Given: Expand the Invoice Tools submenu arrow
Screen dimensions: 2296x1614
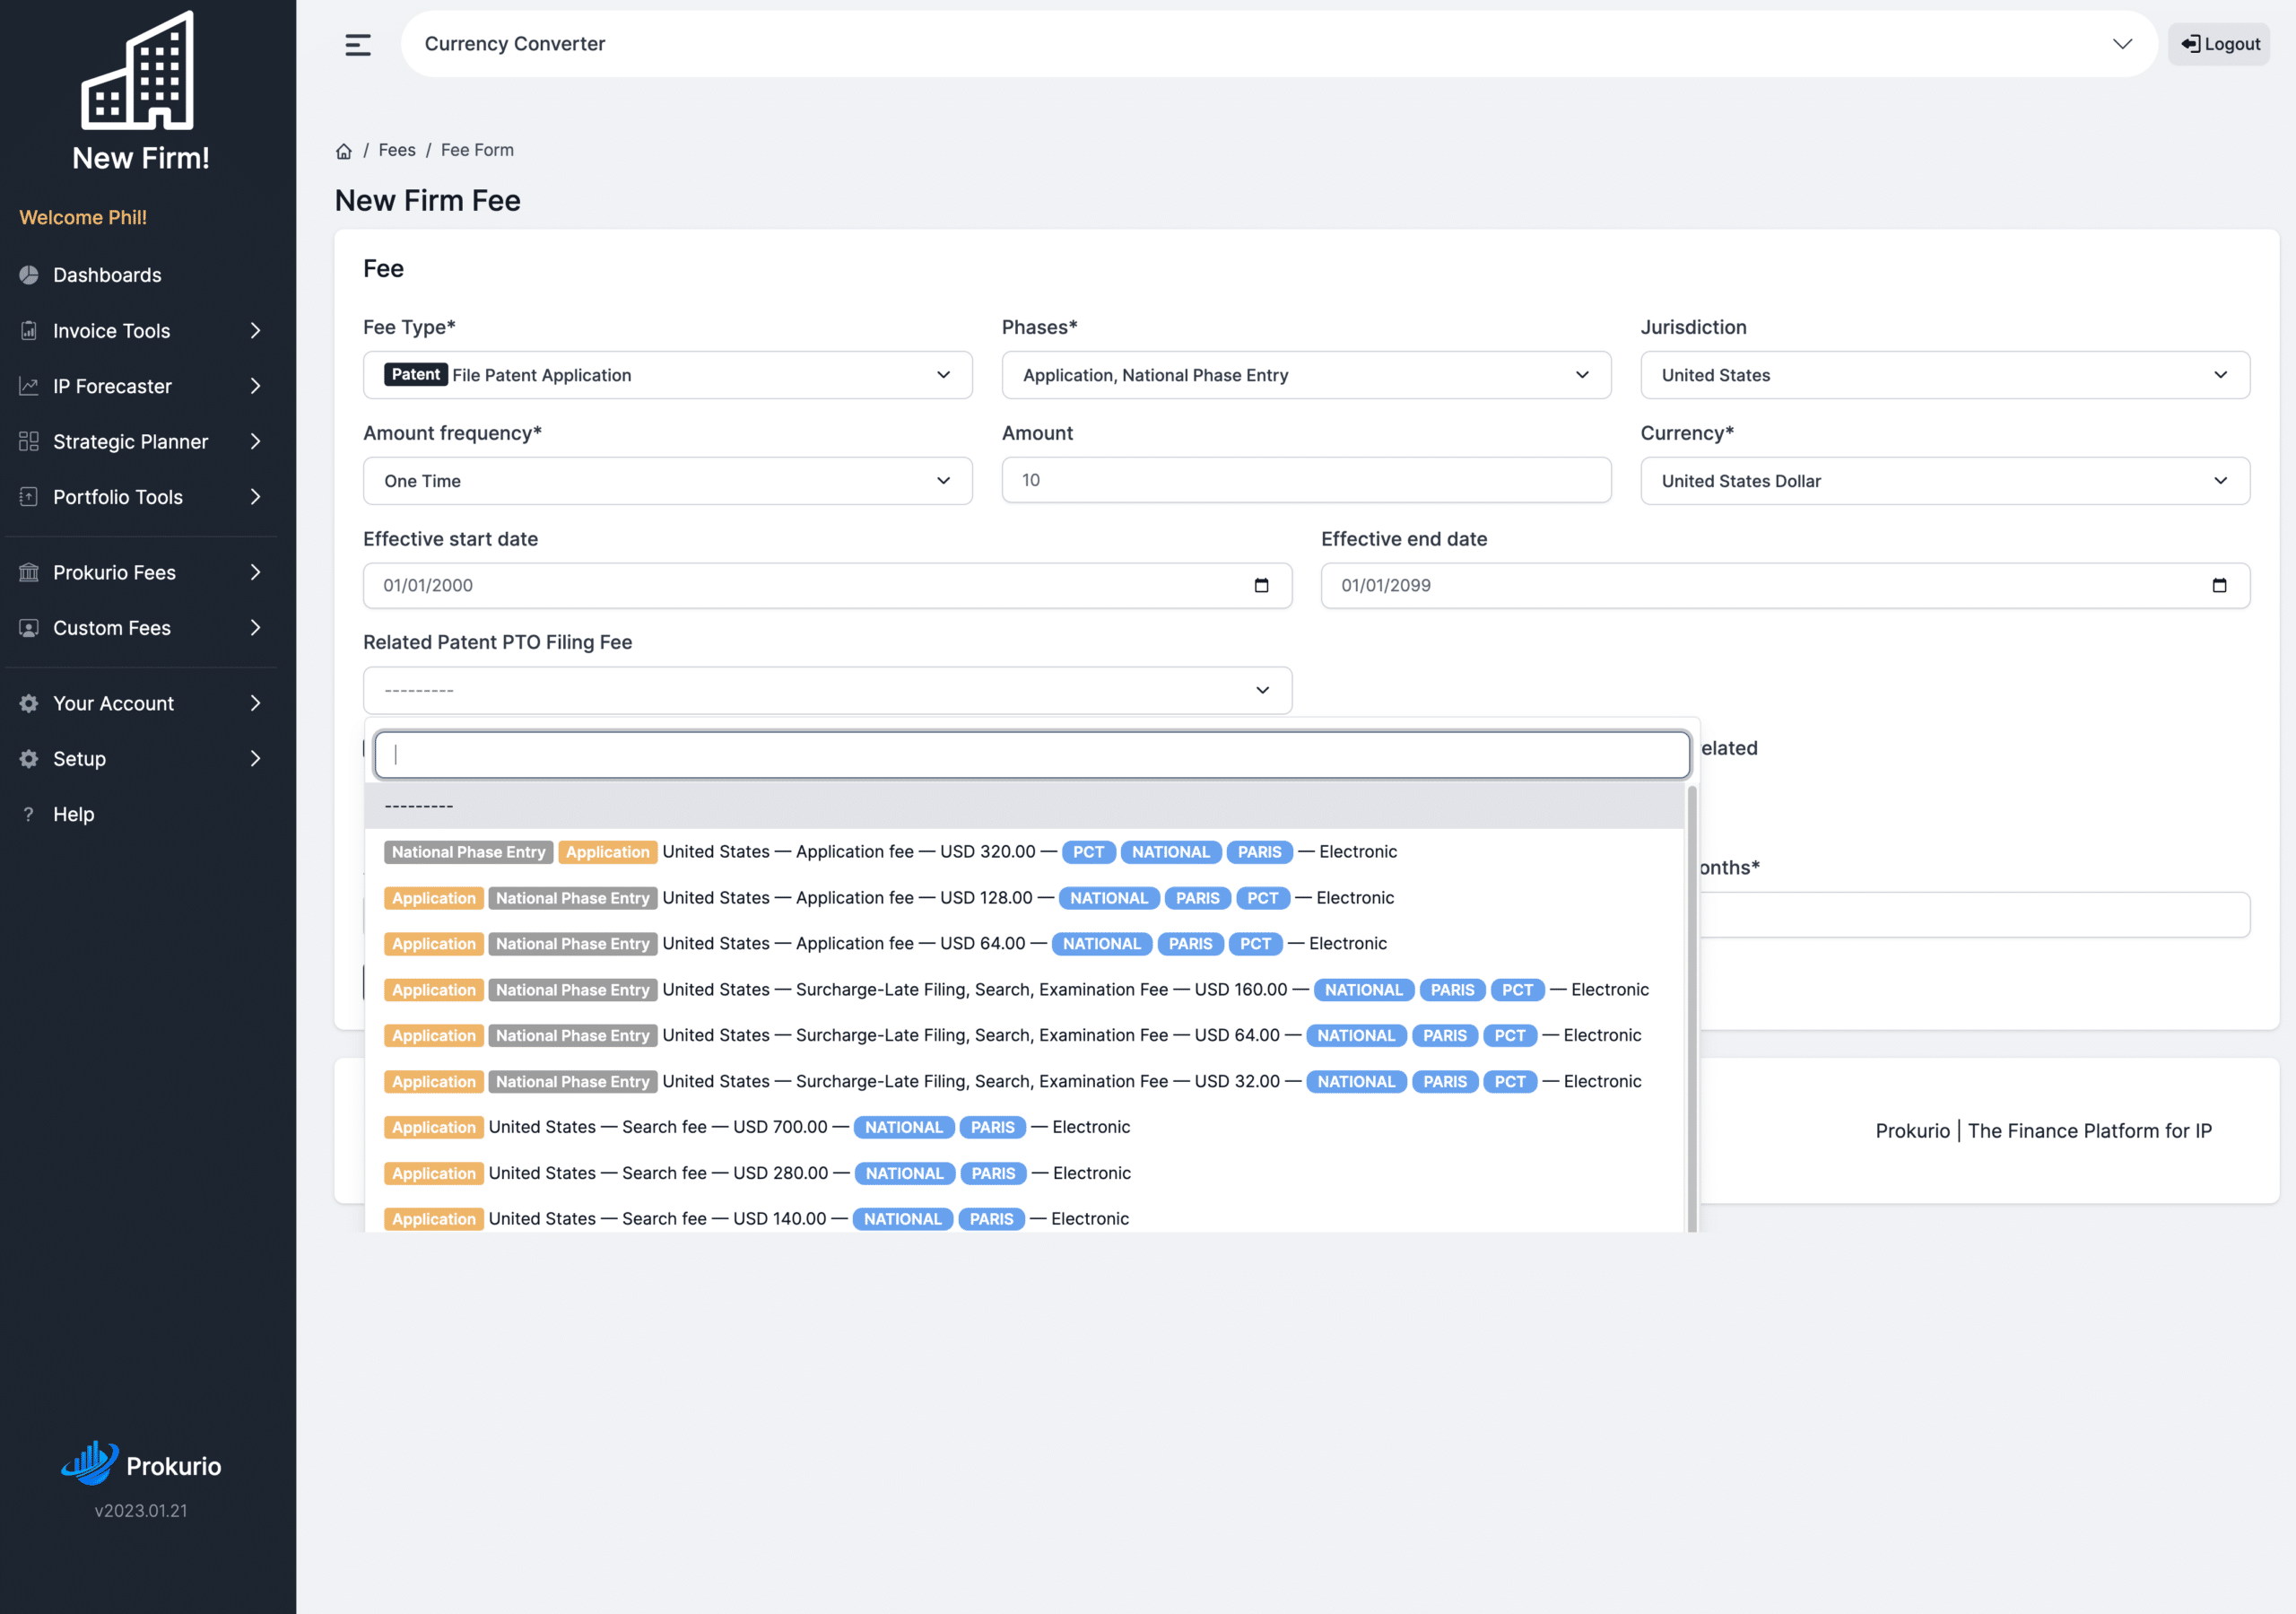Looking at the screenshot, I should click(x=255, y=330).
